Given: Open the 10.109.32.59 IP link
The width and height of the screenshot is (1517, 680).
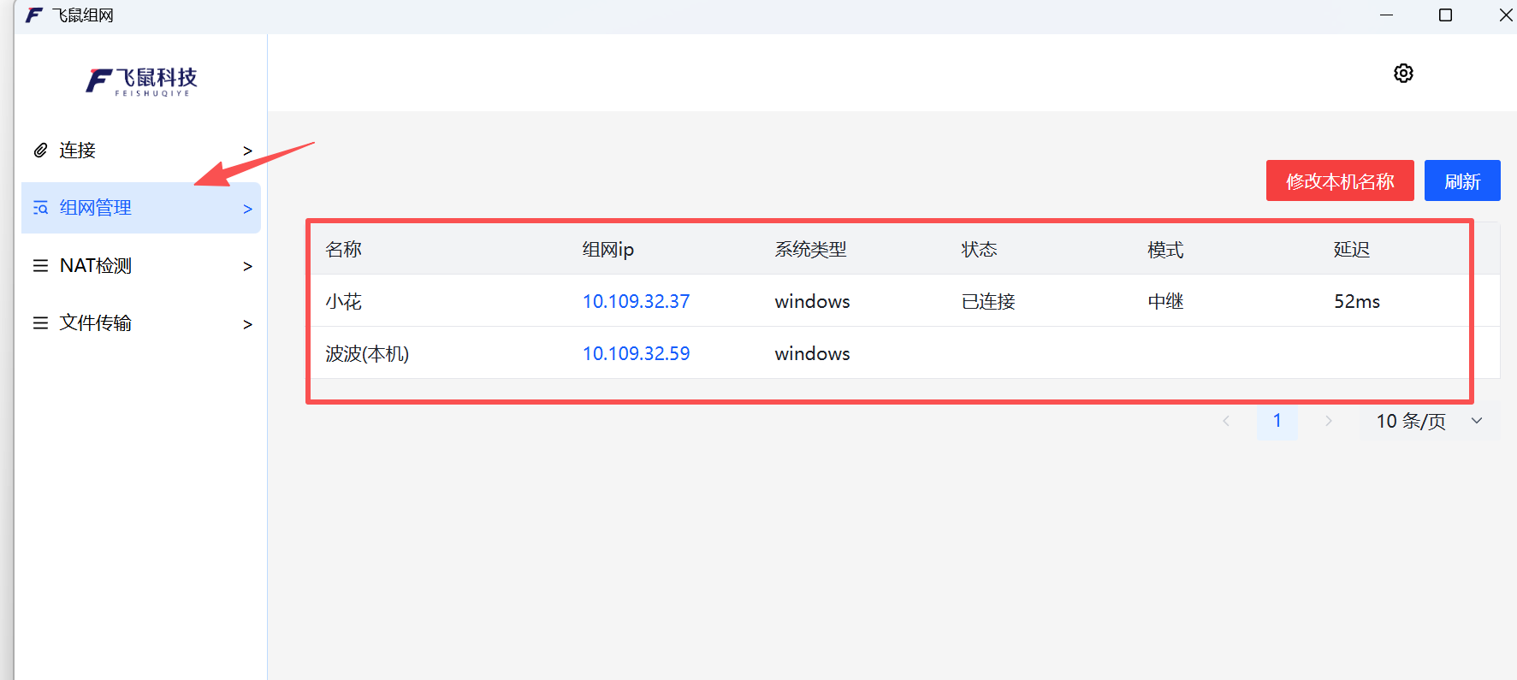Looking at the screenshot, I should [636, 353].
